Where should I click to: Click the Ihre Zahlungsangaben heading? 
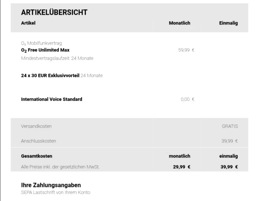tap(51, 185)
